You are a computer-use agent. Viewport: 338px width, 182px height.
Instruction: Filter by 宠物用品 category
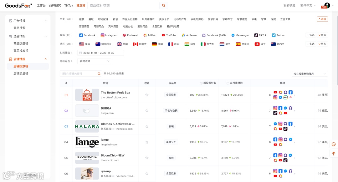coord(142,27)
